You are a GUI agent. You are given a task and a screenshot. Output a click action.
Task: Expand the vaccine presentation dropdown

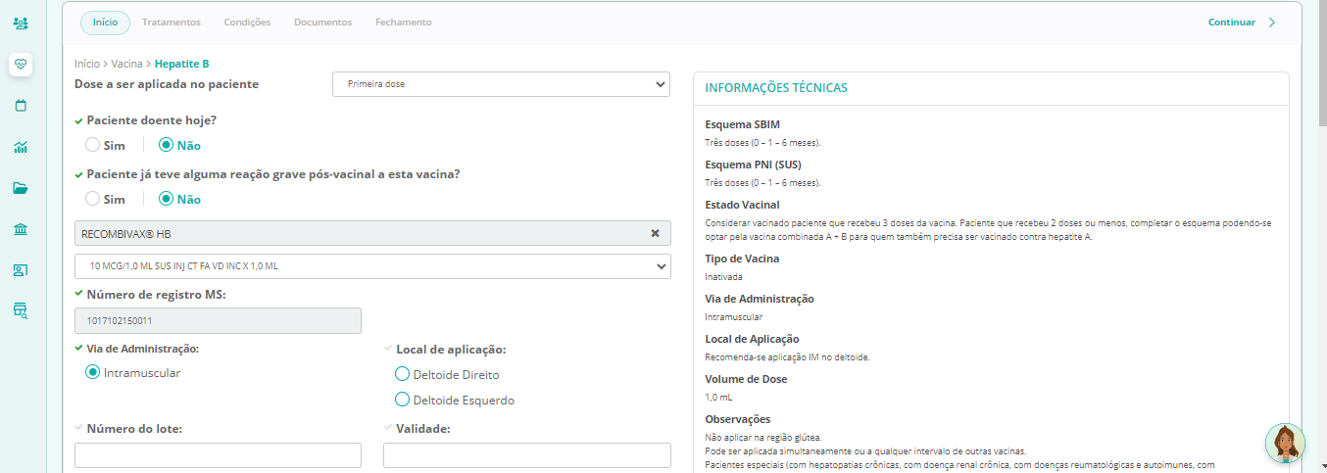click(372, 266)
